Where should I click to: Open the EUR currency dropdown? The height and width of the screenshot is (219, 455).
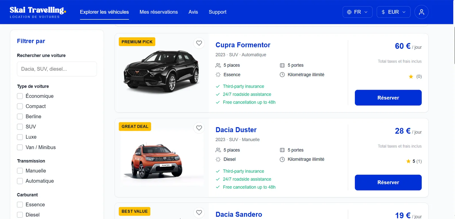(x=394, y=12)
